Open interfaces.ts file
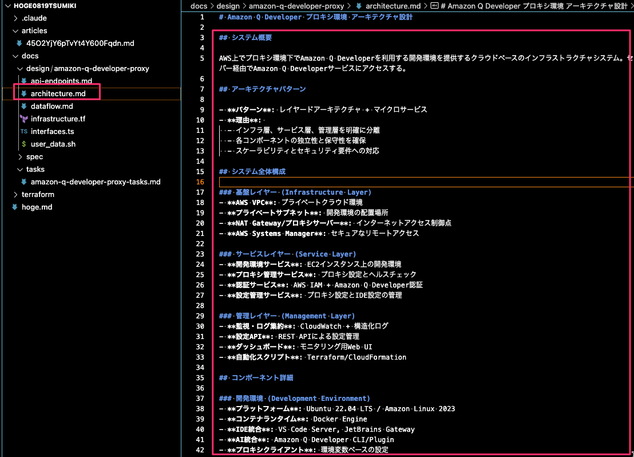 coord(52,132)
